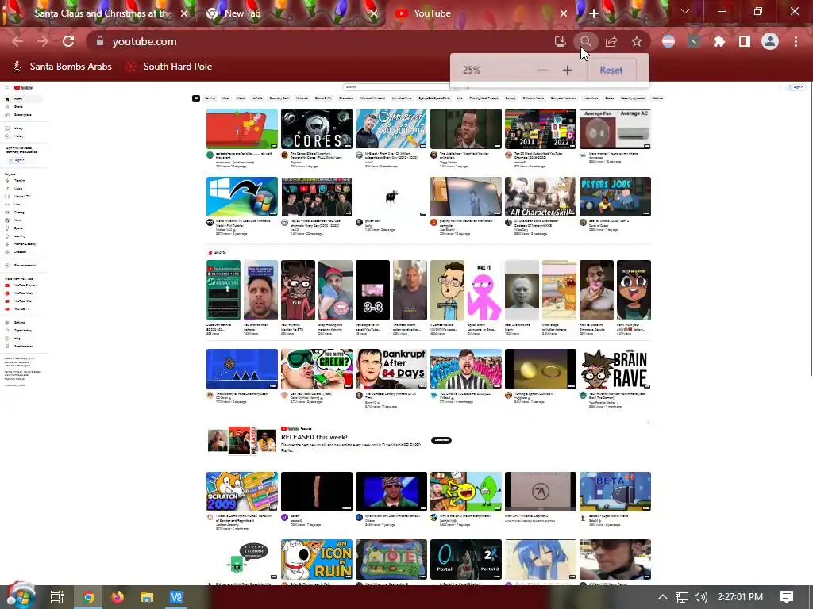This screenshot has width=813, height=609.
Task: Click the YouTube logo
Action: [23, 87]
